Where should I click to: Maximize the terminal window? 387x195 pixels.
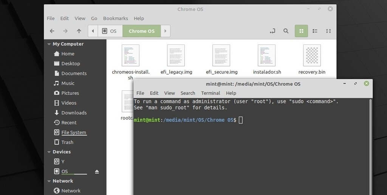[355, 84]
